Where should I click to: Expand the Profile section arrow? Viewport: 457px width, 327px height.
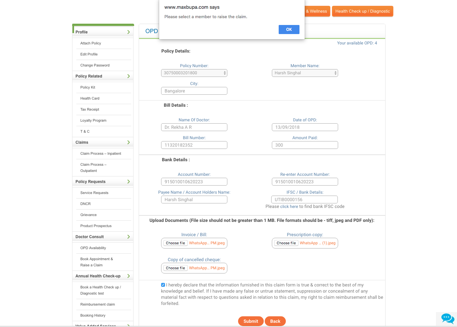[x=129, y=32]
